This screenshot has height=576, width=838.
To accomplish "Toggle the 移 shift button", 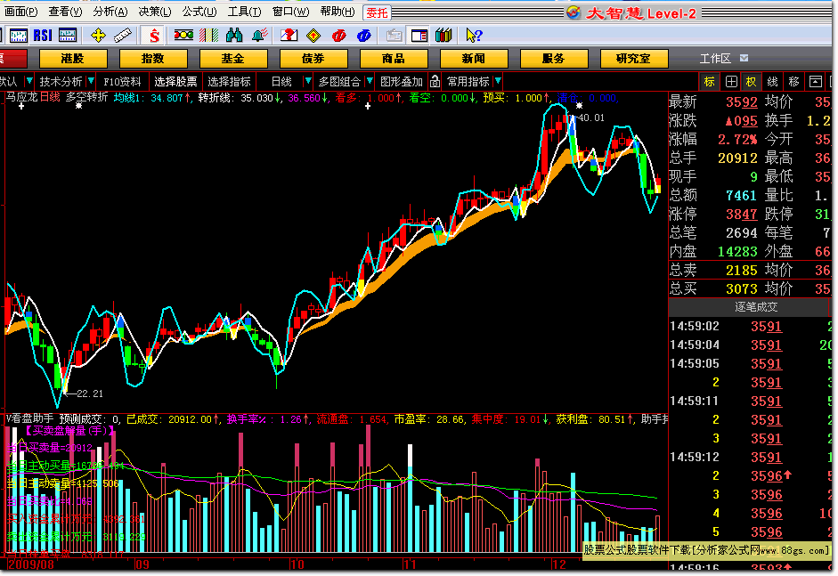I will (793, 81).
